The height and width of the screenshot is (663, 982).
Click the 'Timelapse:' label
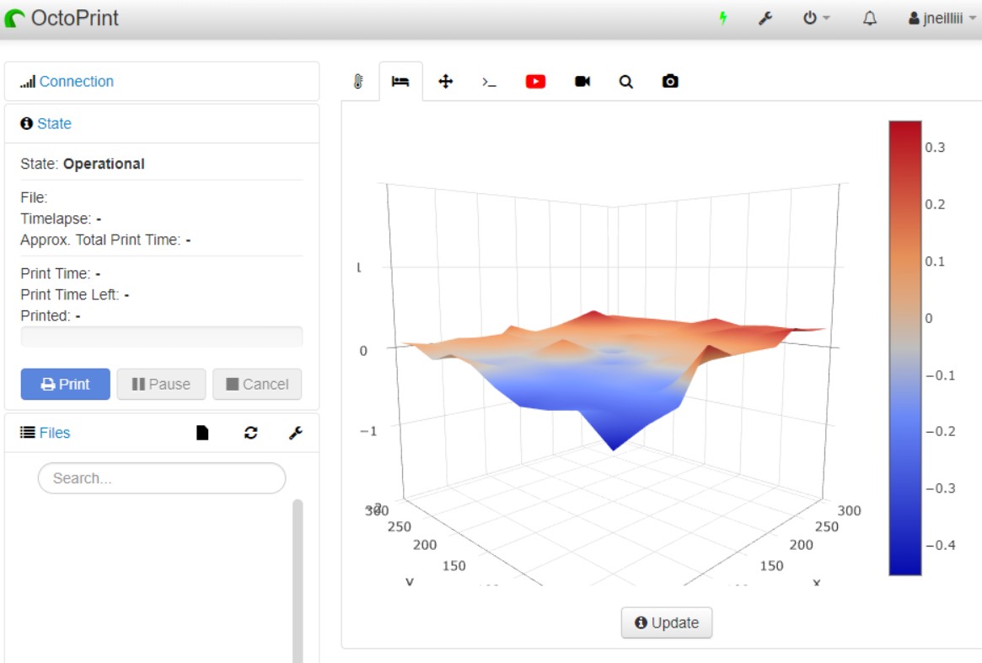coord(56,218)
